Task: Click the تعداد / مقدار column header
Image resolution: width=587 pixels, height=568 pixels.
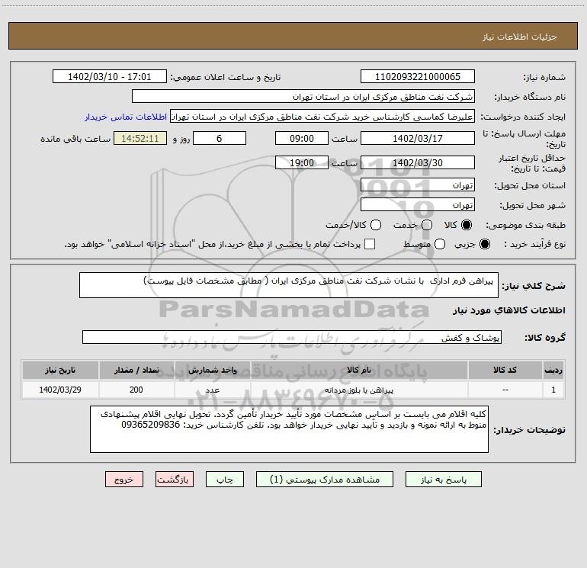Action: pos(136,370)
